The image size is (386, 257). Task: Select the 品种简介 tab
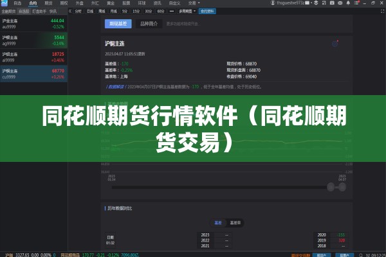149,24
